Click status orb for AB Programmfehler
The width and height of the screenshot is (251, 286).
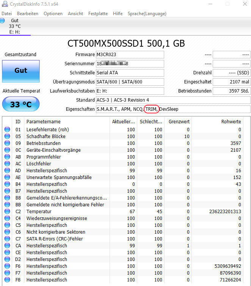click(x=7, y=157)
